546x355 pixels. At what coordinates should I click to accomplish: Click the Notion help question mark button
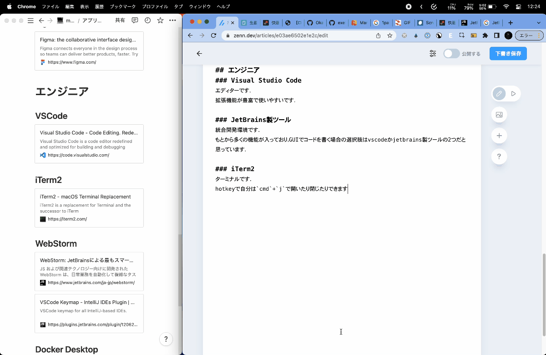tap(166, 339)
